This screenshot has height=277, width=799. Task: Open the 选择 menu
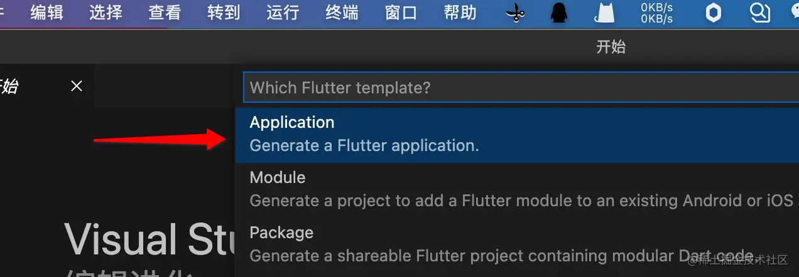[106, 13]
